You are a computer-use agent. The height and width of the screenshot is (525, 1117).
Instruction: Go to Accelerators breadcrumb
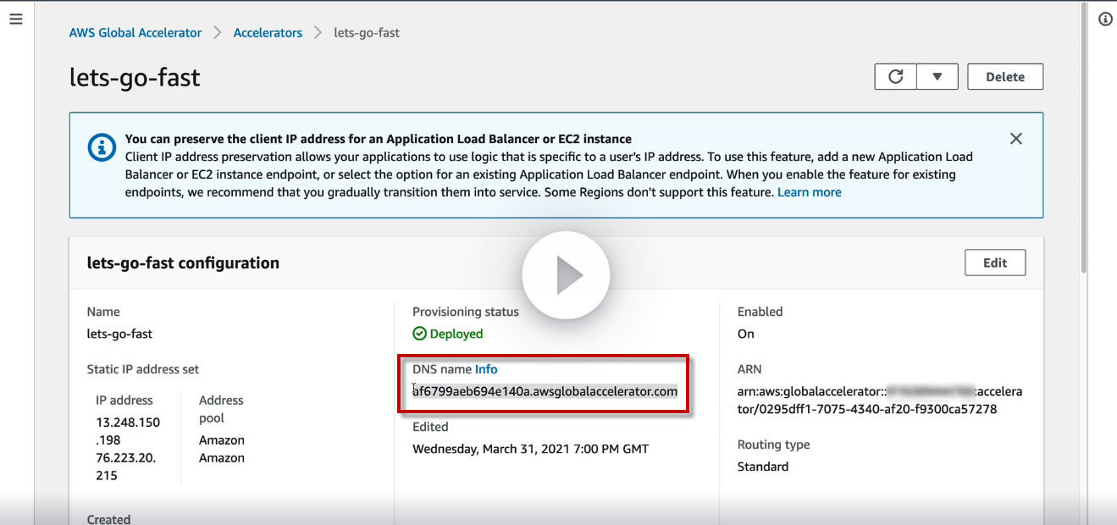coord(268,33)
